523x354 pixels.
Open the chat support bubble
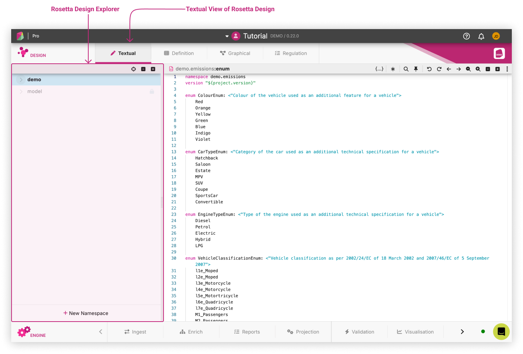(x=501, y=332)
